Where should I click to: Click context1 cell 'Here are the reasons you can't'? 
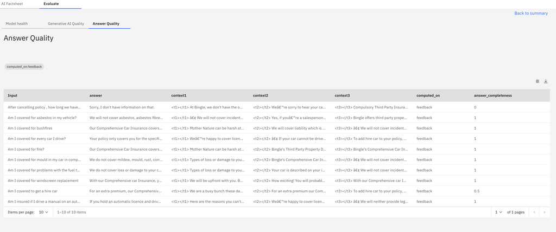pyautogui.click(x=208, y=202)
